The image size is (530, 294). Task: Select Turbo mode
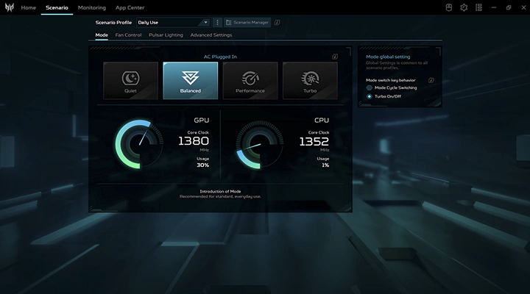click(310, 80)
